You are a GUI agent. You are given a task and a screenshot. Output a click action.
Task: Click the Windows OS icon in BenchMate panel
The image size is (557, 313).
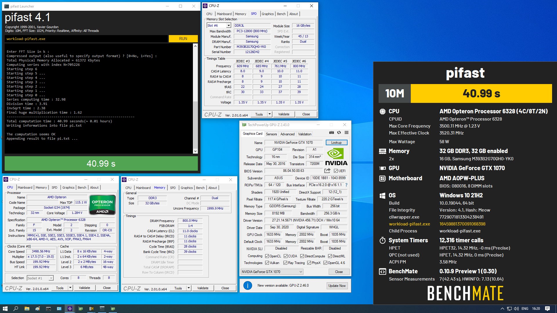click(x=382, y=195)
